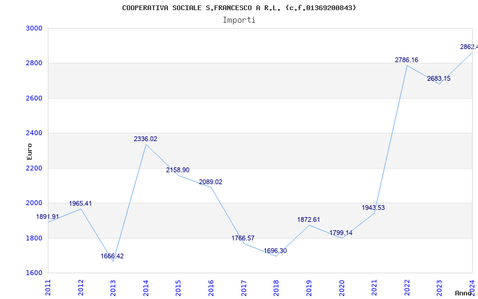Screen dimensions: 478x299
Task: Select the 2786.16 data label
Action: pos(407,60)
